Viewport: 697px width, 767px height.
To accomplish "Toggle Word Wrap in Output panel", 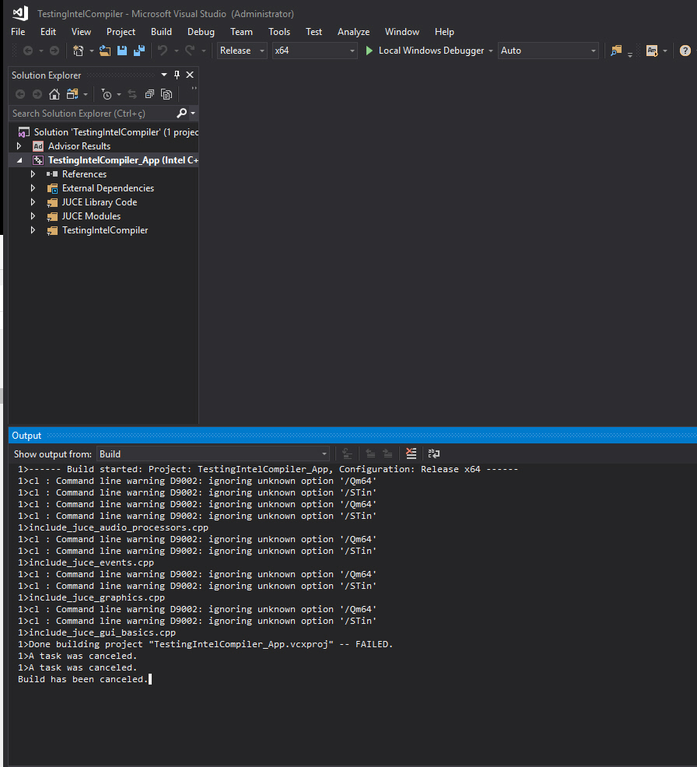I will pos(434,454).
